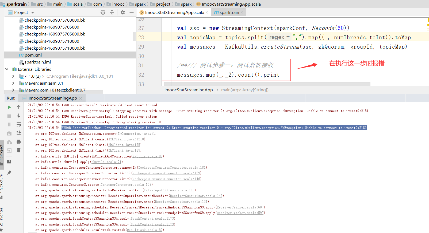Open ReceiverSupervisor.scala:149 stack trace link
The height and width of the screenshot is (233, 429).
click(x=196, y=196)
